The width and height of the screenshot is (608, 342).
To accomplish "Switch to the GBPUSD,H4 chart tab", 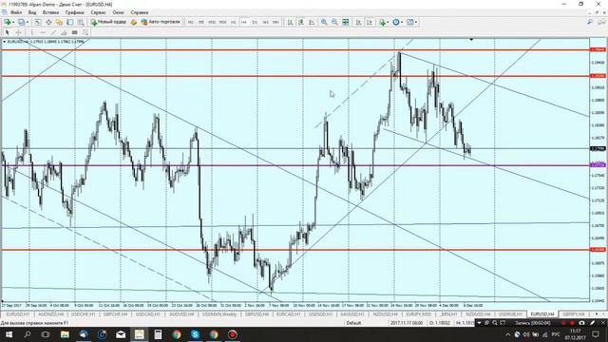I will coord(256,314).
